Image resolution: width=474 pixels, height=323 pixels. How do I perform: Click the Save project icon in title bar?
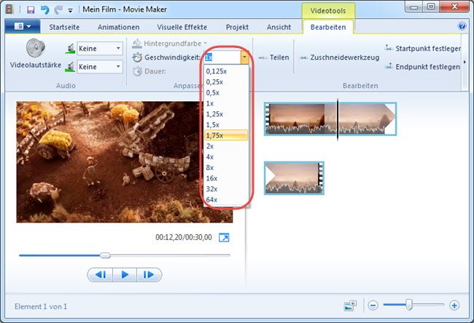coord(31,10)
